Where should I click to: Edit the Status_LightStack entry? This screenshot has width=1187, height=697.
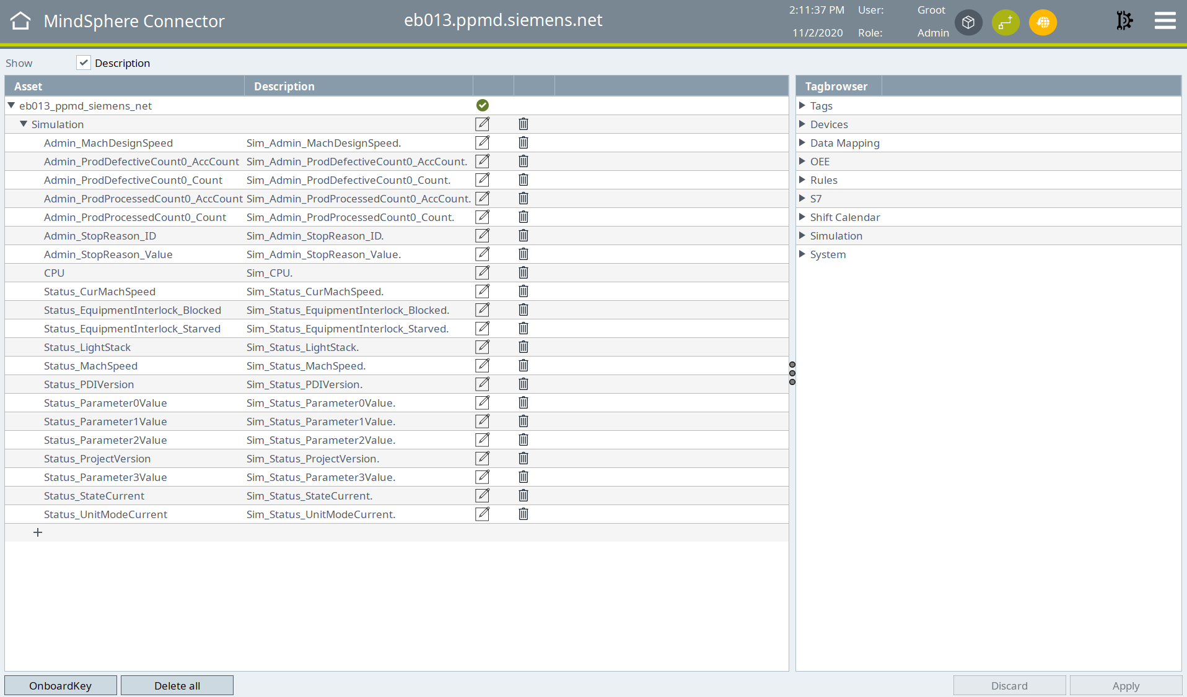482,347
